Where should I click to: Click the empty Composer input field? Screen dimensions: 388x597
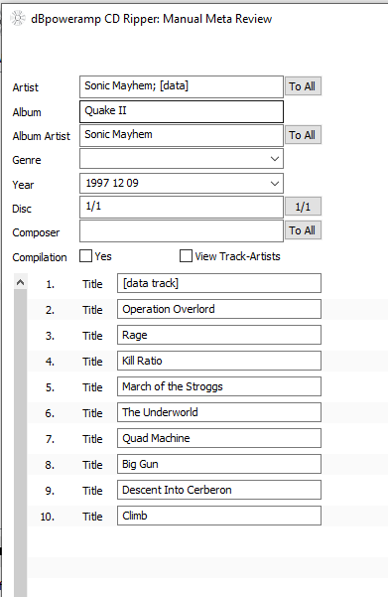click(182, 230)
